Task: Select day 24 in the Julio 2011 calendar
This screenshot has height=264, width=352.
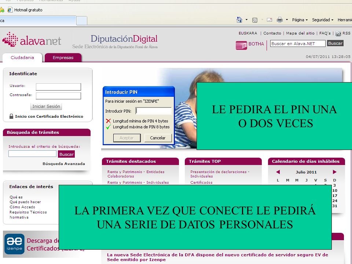Action: (335, 201)
